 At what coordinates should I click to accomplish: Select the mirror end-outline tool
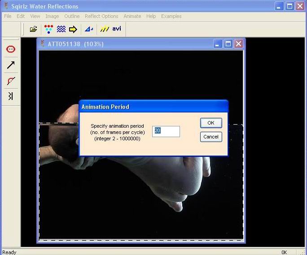pyautogui.click(x=11, y=96)
